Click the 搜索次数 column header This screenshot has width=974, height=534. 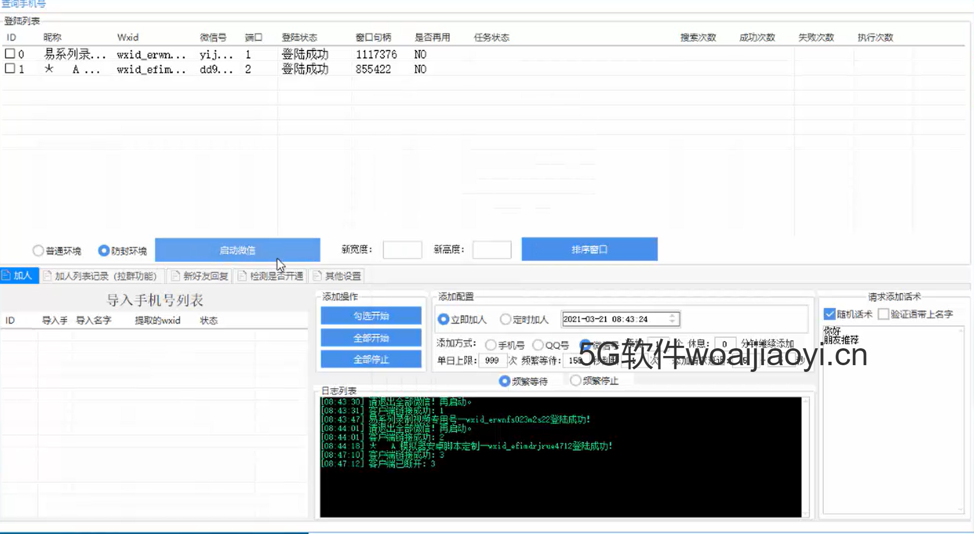pyautogui.click(x=698, y=37)
